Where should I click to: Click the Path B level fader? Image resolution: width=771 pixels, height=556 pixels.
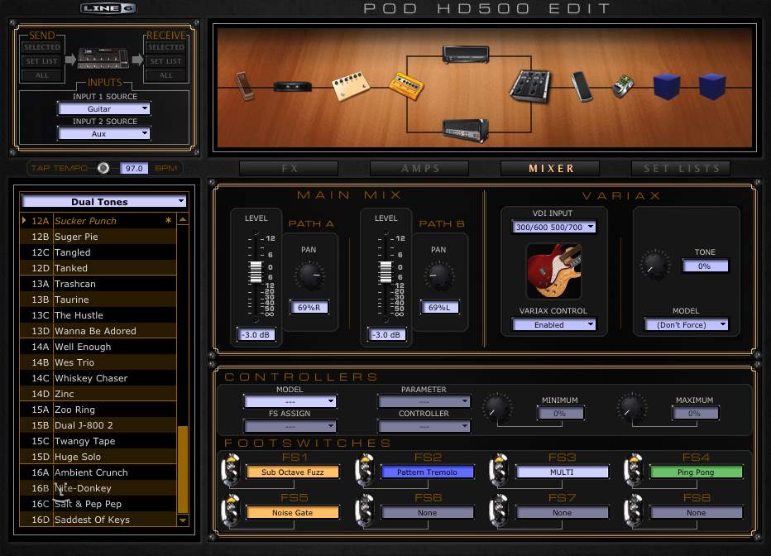[x=386, y=272]
